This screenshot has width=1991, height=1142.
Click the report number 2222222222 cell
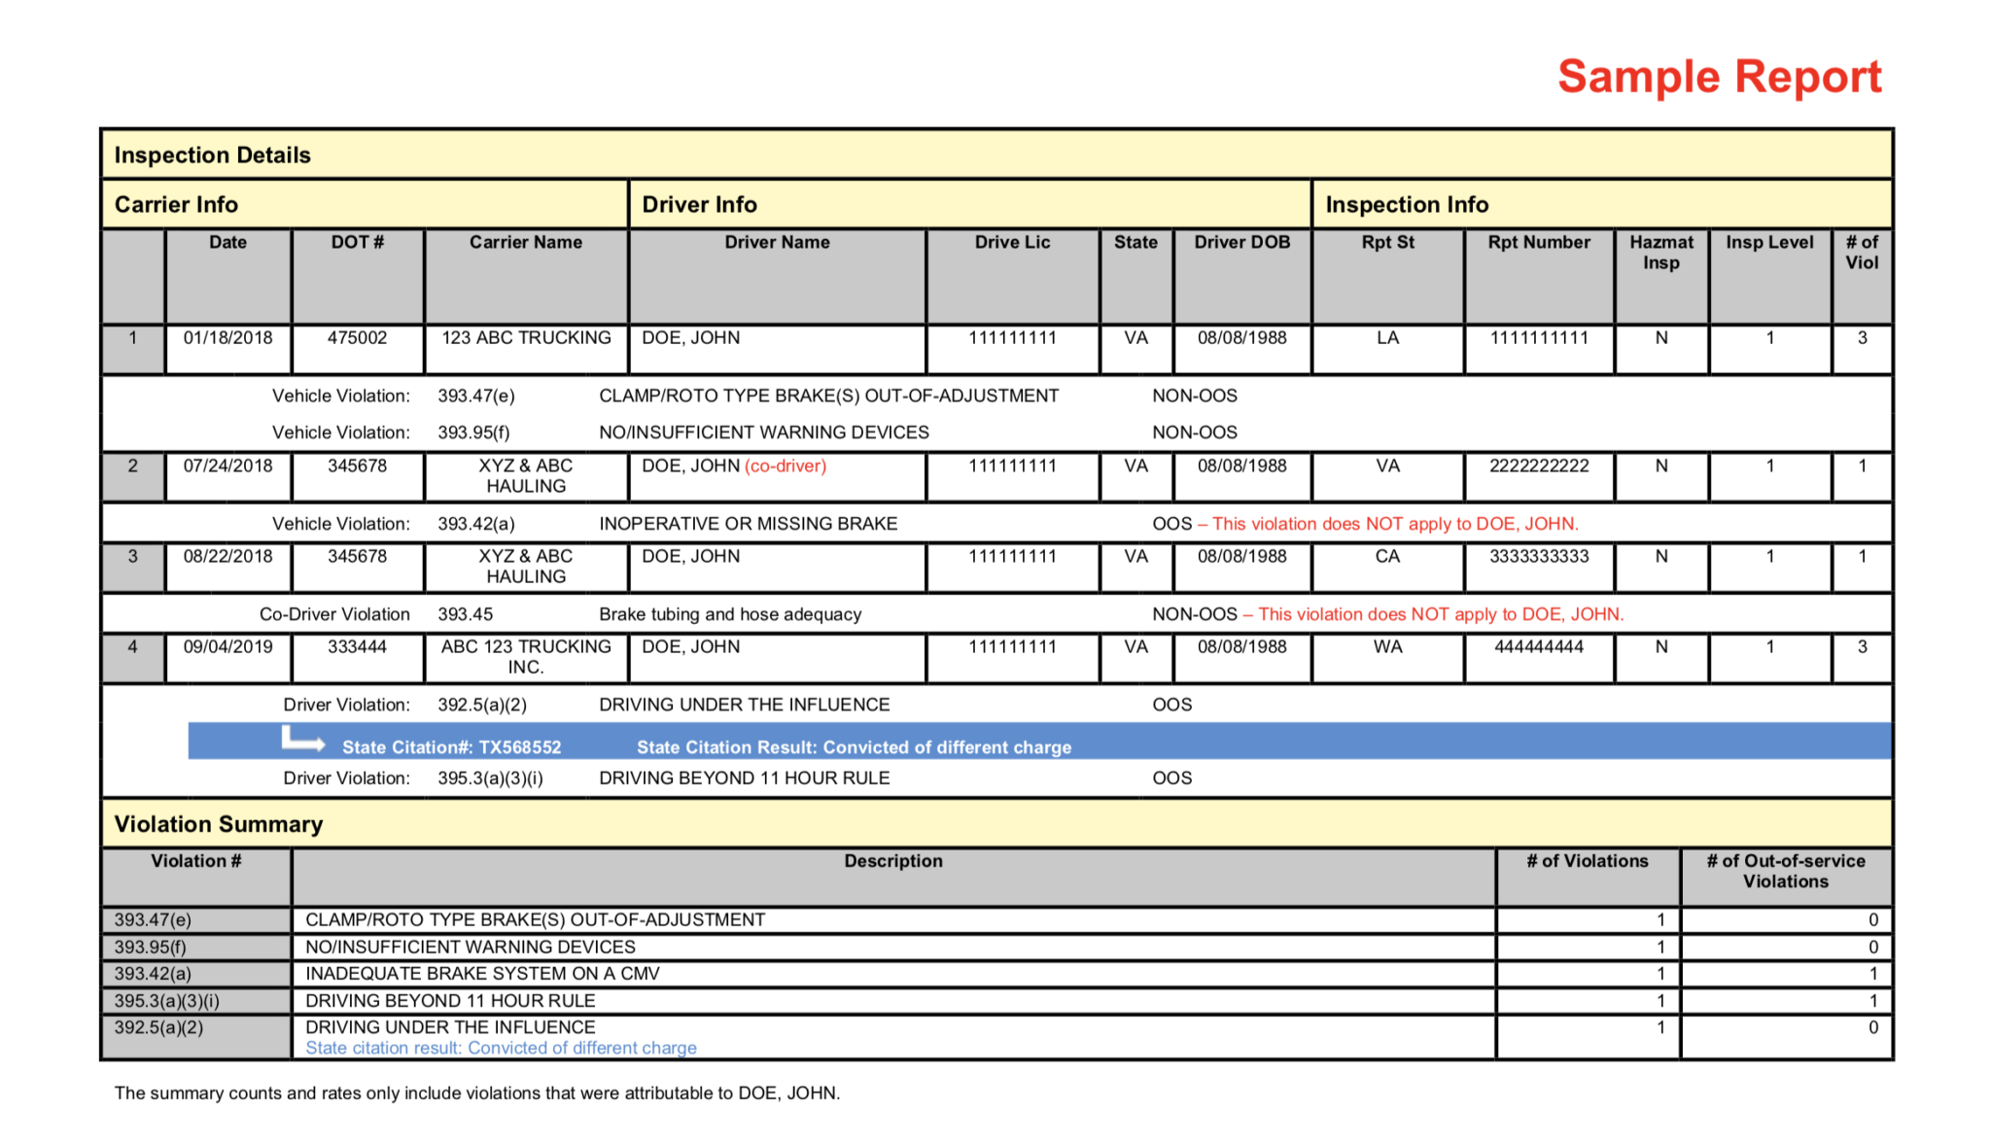(1538, 467)
